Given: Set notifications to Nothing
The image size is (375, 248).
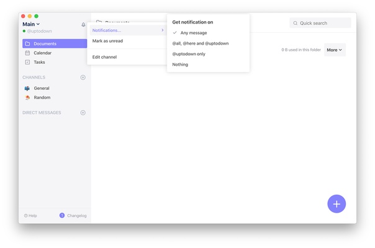Looking at the screenshot, I should tap(208, 64).
